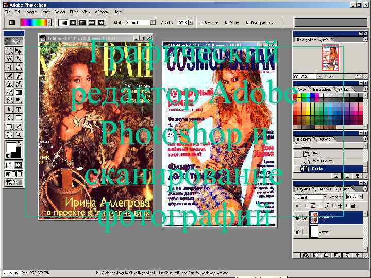Select the Pen tool
Image resolution: width=371 pixels, height=278 pixels.
coord(9,117)
